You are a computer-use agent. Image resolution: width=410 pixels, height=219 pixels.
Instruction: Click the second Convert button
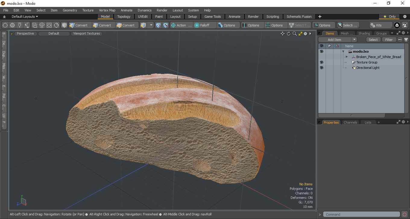click(103, 25)
